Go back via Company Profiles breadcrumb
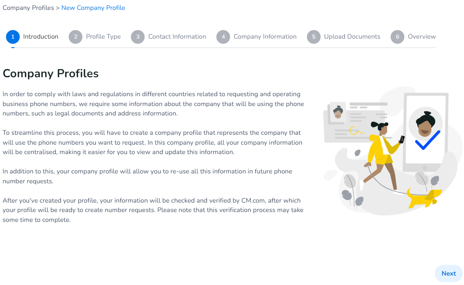The image size is (464, 285). coord(28,8)
